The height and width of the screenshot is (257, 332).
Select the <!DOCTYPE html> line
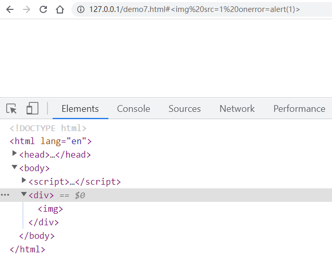tap(48, 128)
